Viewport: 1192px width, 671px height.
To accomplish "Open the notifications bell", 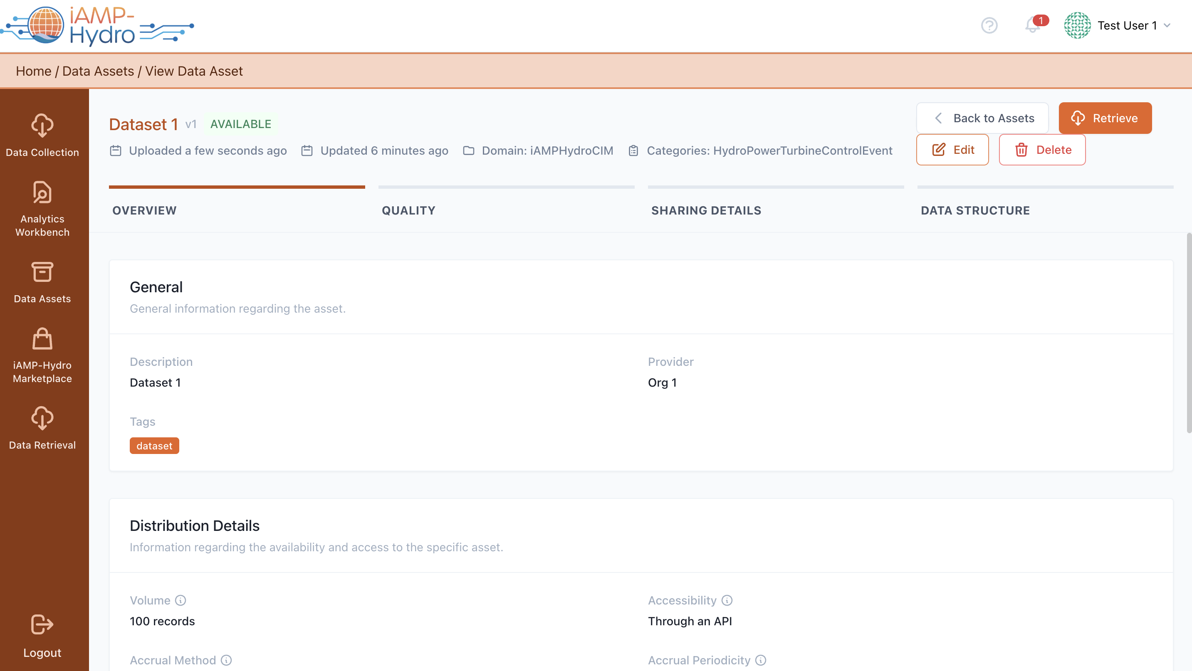I will point(1032,25).
